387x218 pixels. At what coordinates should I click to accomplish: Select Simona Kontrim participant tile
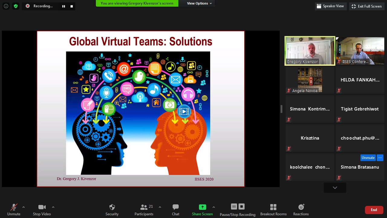pyautogui.click(x=310, y=109)
